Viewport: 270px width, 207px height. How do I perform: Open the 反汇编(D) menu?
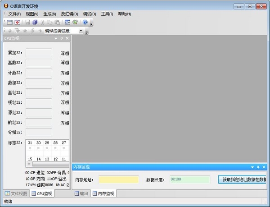pyautogui.click(x=69, y=14)
